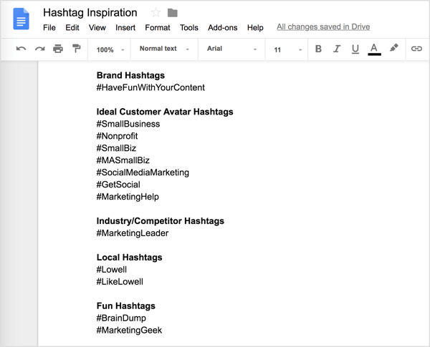This screenshot has width=430, height=347.
Task: Toggle bold formatting
Action: pyautogui.click(x=318, y=49)
